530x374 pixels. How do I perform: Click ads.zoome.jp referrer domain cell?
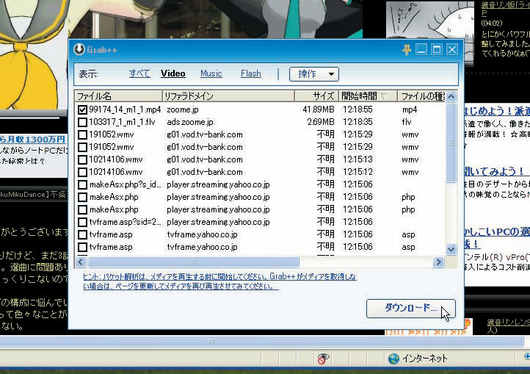[190, 122]
